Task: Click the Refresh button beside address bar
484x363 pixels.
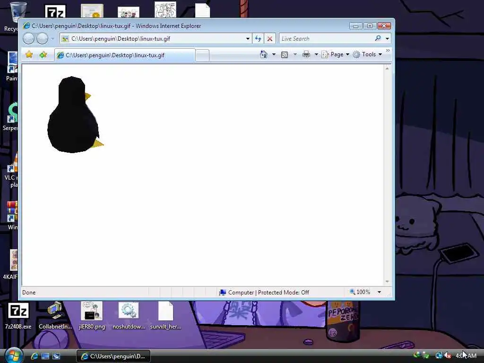Action: 258,39
